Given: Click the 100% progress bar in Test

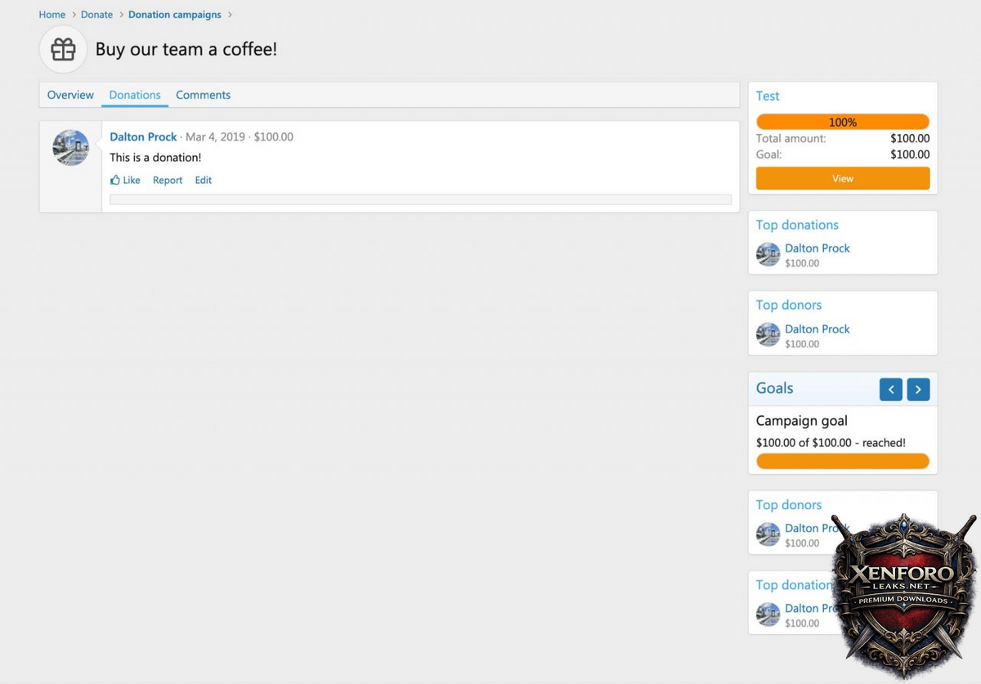Looking at the screenshot, I should (x=842, y=122).
